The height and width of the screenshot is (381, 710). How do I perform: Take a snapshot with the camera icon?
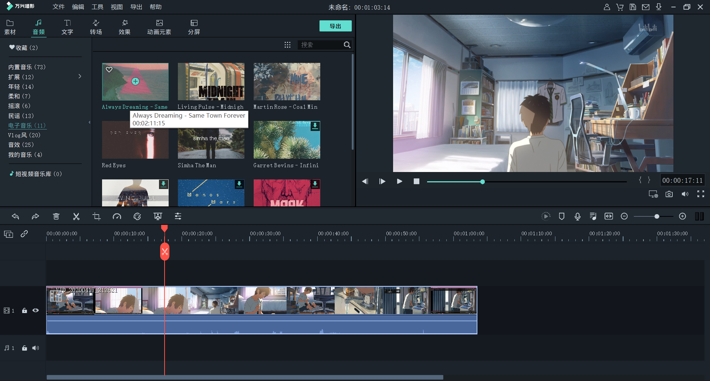click(669, 194)
